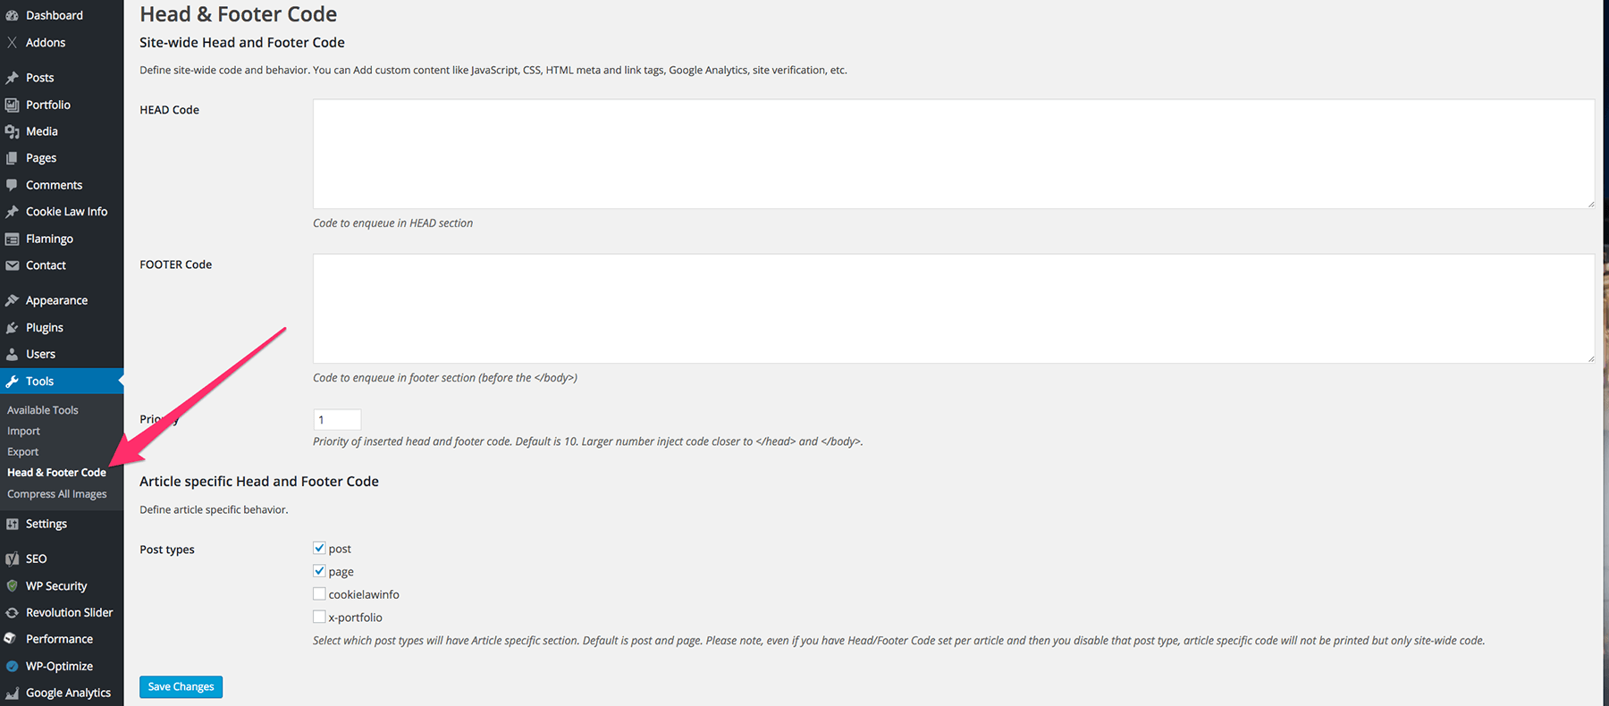Open the Google Analytics chart icon
This screenshot has height=706, width=1609.
[x=12, y=693]
